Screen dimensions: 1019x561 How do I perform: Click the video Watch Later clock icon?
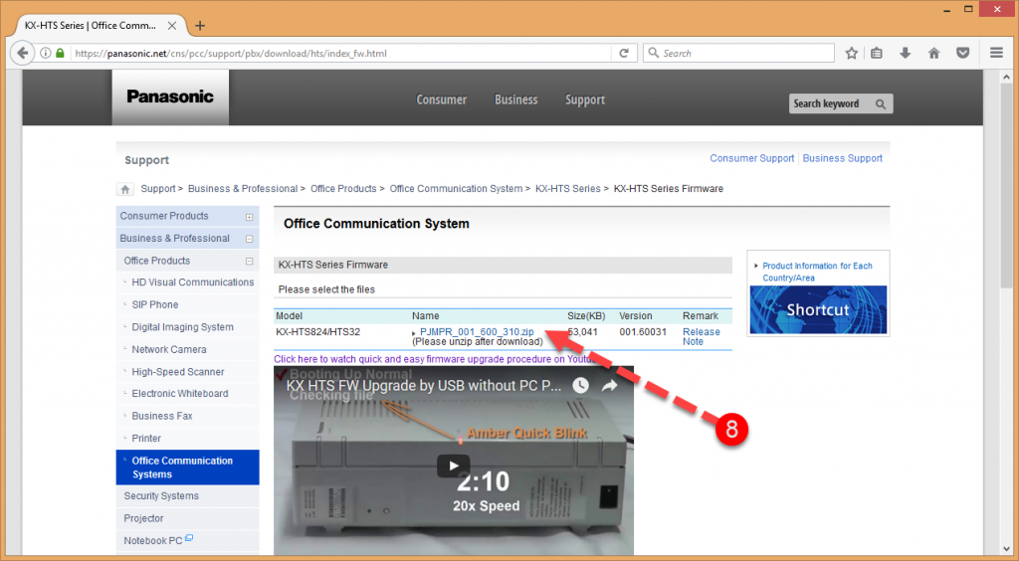pyautogui.click(x=580, y=386)
